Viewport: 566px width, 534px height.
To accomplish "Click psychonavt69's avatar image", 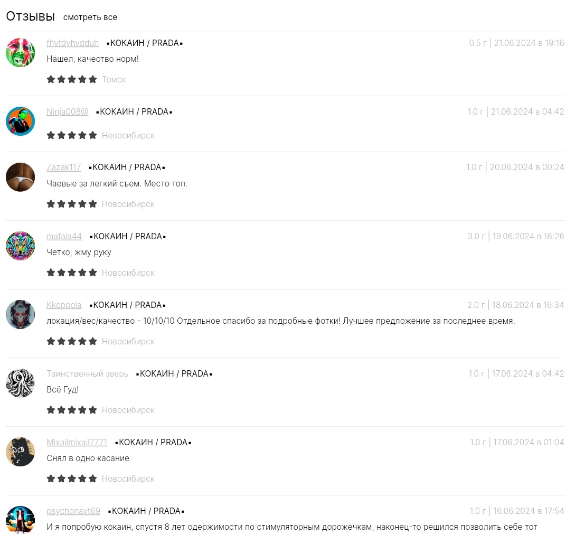I will click(x=20, y=520).
